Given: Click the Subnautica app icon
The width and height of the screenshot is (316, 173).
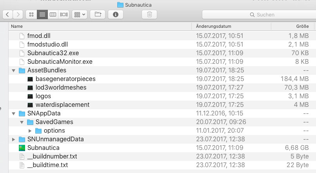Looking at the screenshot, I should (x=22, y=148).
